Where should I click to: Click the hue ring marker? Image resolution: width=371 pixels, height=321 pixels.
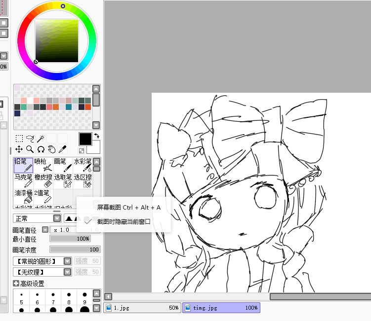63,6
